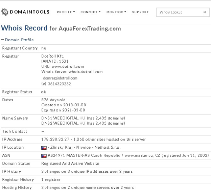
Task: Click the IP History changes summary
Action: pos(87,172)
